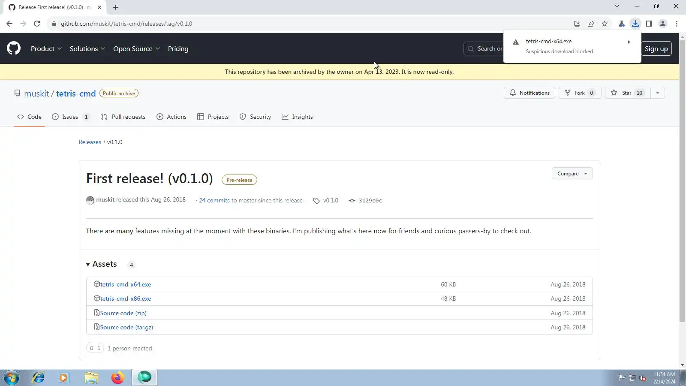The height and width of the screenshot is (386, 686).
Task: Expand the Product menu
Action: (x=46, y=48)
